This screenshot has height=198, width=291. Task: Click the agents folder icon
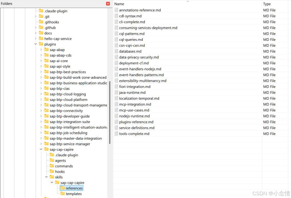coord(52,160)
